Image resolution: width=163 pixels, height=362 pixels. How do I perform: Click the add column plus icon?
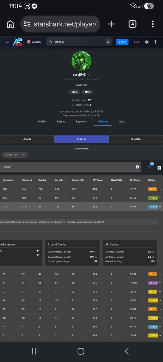(159, 168)
